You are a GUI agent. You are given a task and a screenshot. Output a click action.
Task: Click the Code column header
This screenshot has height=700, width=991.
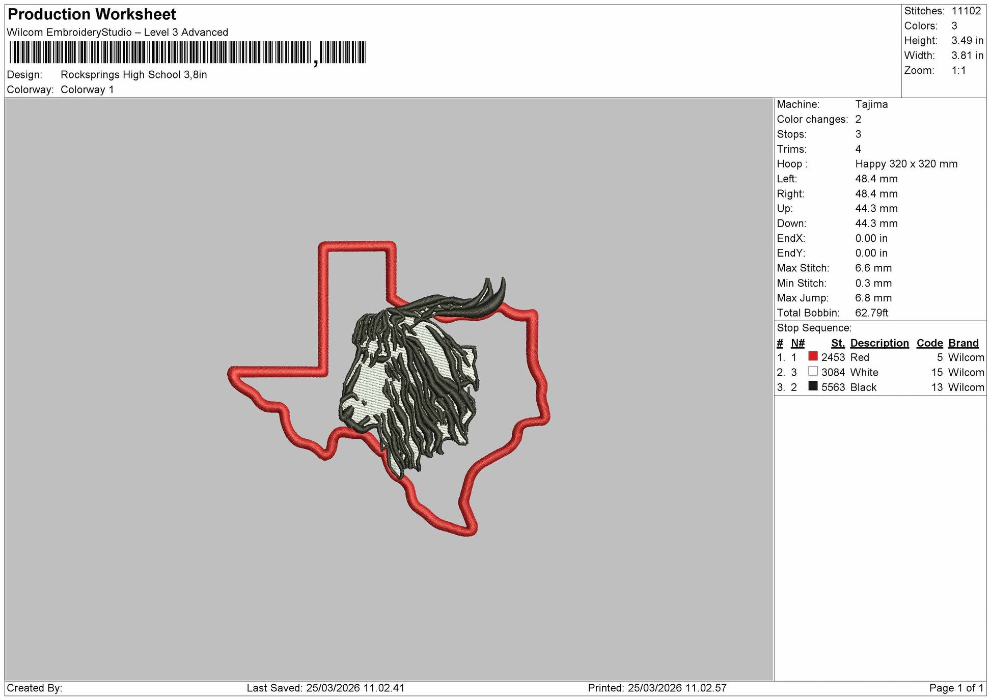(x=930, y=343)
